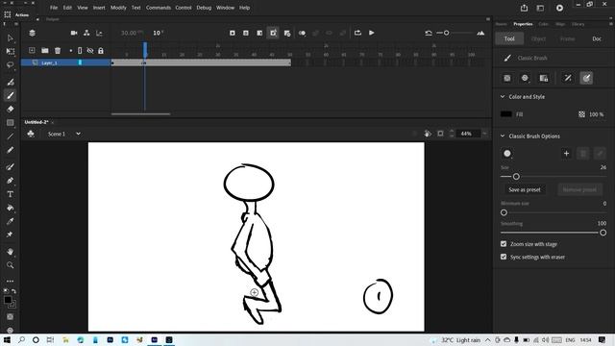615x346 pixels.
Task: Open the Window menu
Action: point(225,8)
